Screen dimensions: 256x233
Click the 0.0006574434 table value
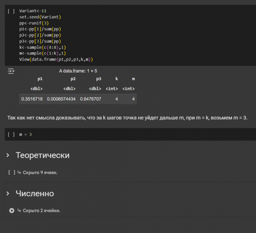[61, 99]
